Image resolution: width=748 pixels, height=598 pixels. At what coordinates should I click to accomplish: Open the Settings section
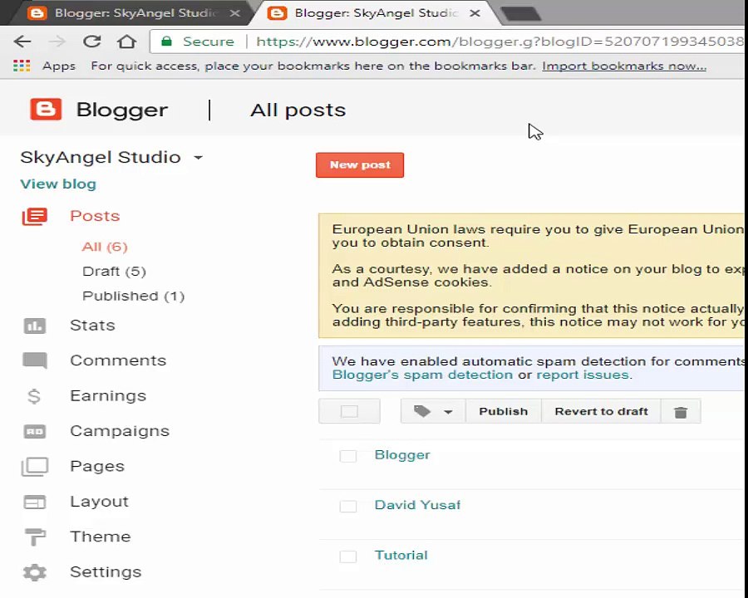[106, 572]
